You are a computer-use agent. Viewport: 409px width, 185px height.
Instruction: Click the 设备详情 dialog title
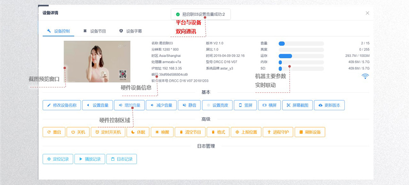(x=50, y=13)
